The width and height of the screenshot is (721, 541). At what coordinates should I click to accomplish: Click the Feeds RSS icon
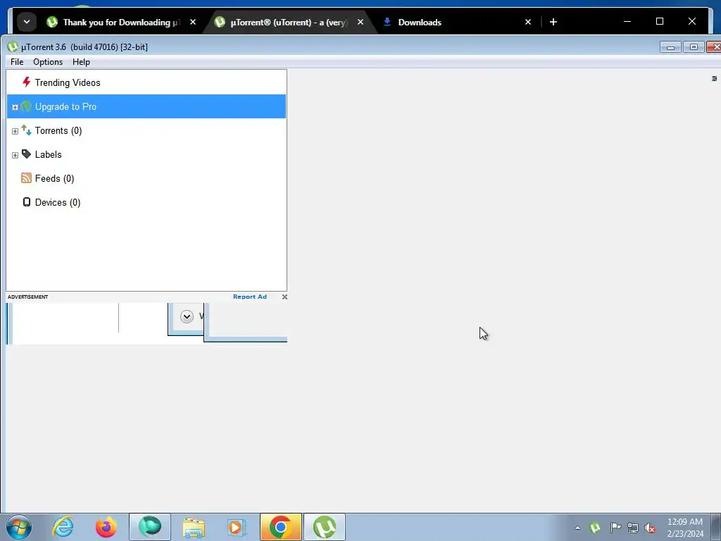tap(26, 178)
